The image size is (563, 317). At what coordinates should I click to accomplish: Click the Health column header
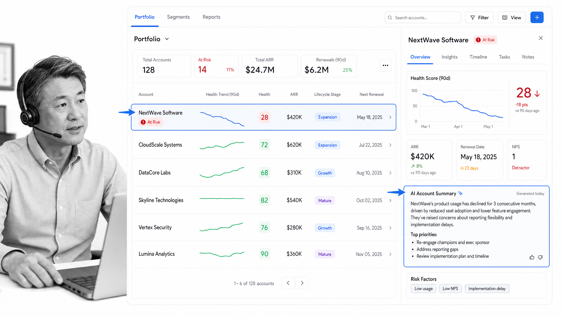pyautogui.click(x=264, y=94)
